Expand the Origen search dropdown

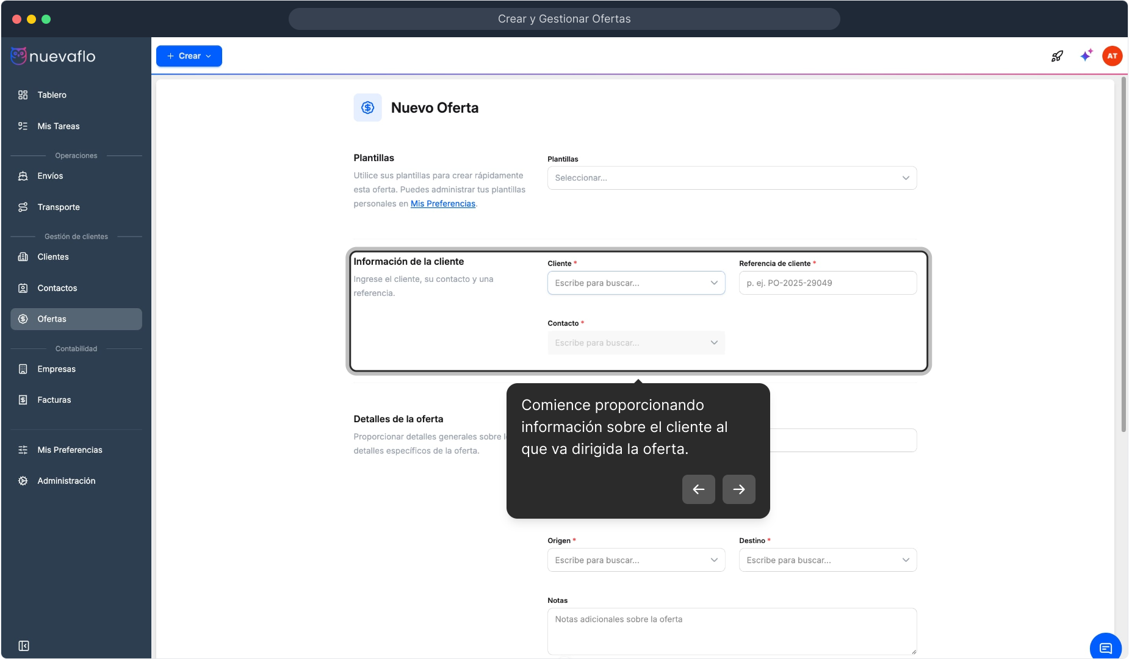(x=635, y=560)
